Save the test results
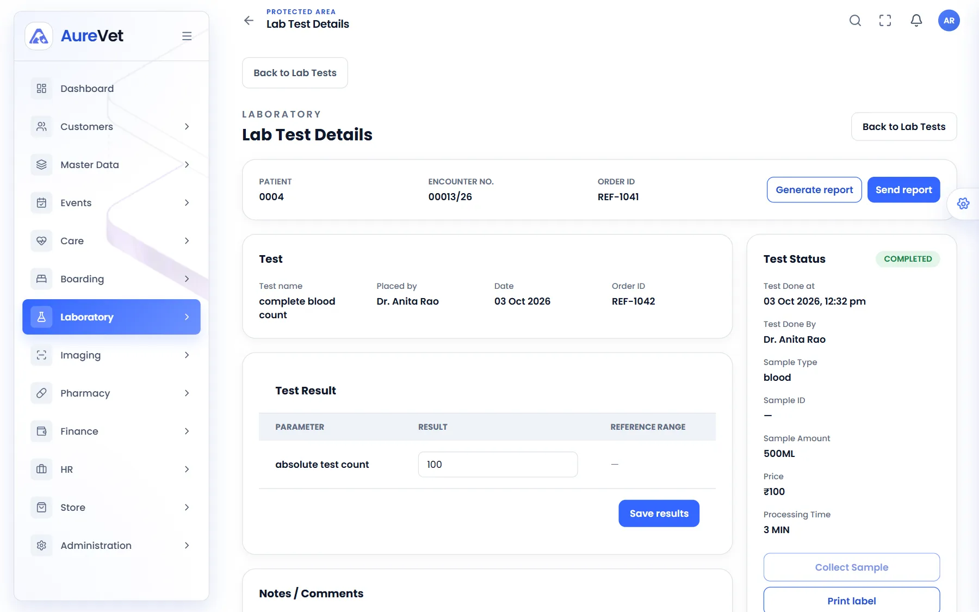 click(659, 514)
